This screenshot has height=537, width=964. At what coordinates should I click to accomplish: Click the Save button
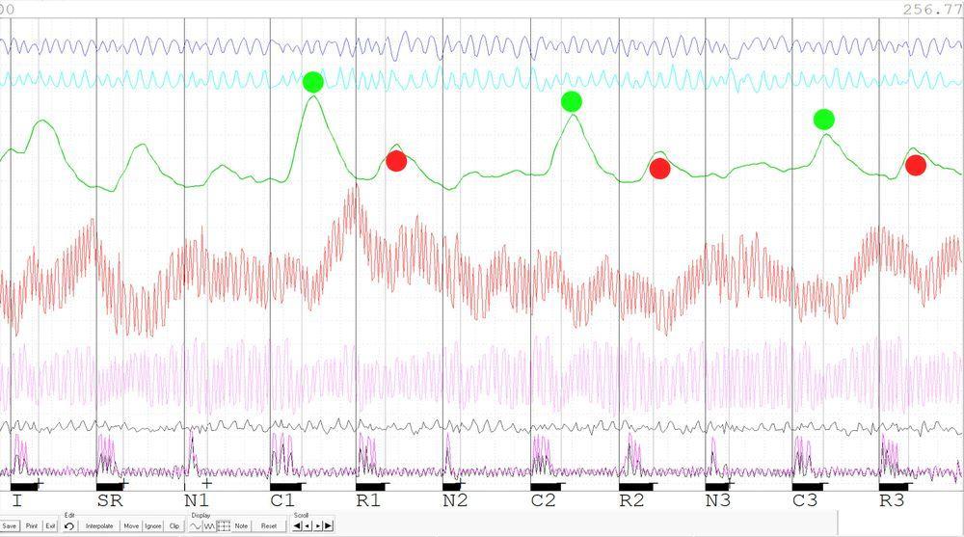(x=10, y=526)
